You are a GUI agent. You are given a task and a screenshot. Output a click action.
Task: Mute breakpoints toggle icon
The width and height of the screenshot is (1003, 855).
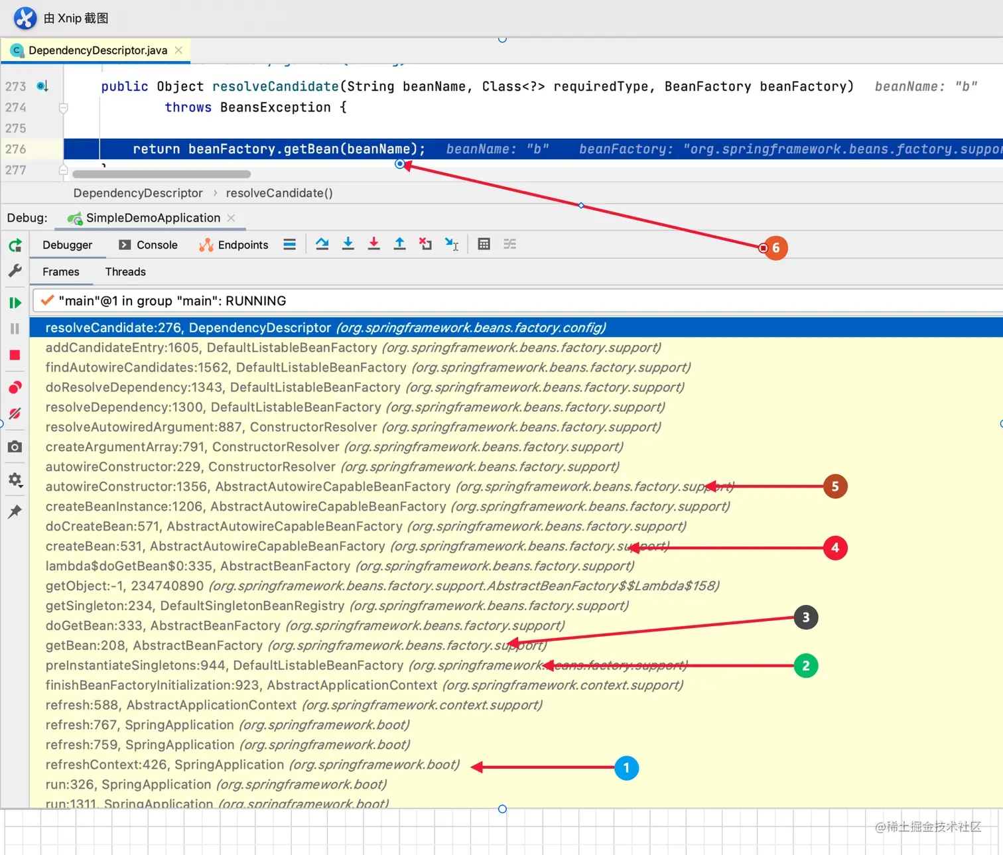click(15, 414)
